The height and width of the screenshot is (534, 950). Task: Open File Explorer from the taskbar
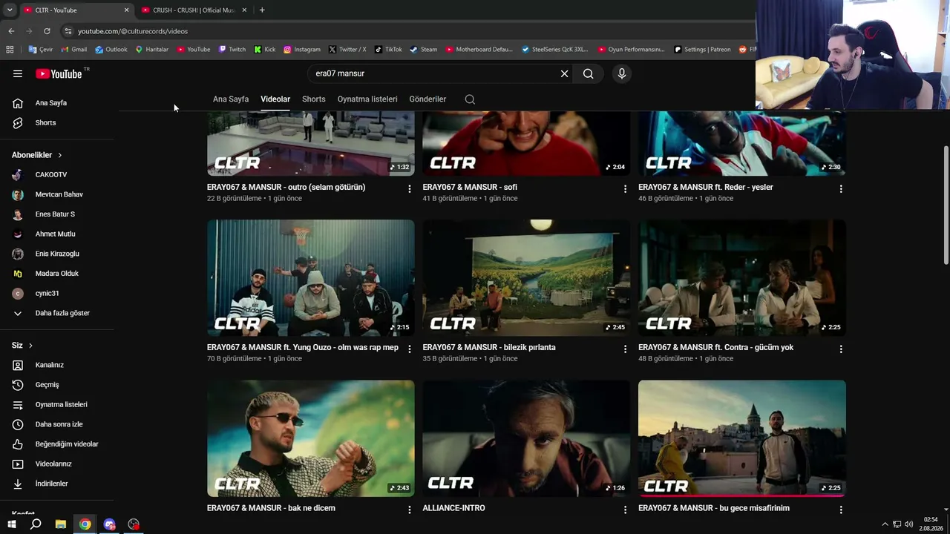pos(61,524)
